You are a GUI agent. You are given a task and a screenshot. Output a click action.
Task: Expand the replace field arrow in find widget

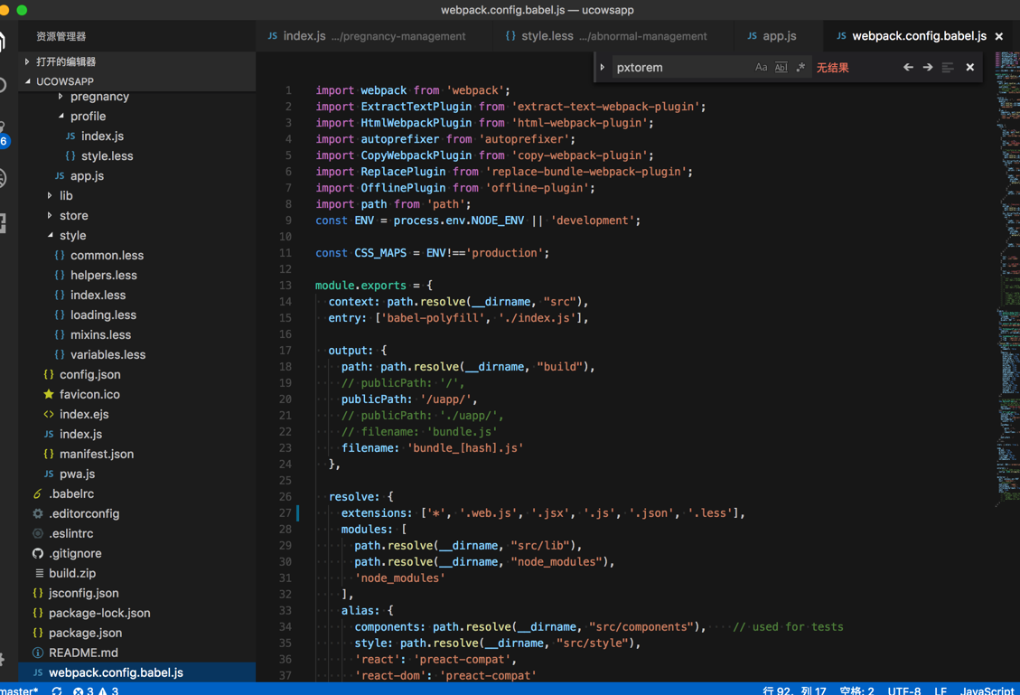(603, 68)
